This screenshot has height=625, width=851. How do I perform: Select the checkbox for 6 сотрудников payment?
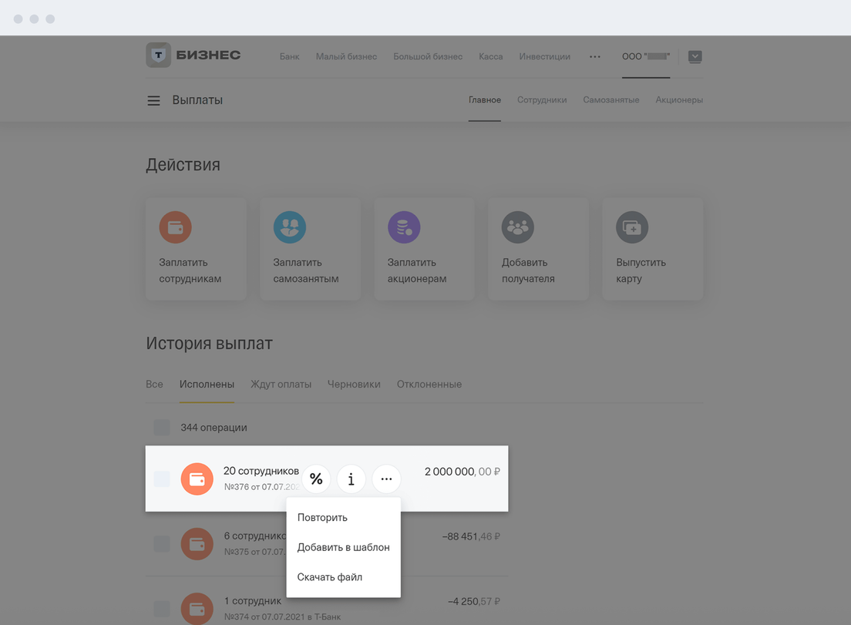pos(162,544)
